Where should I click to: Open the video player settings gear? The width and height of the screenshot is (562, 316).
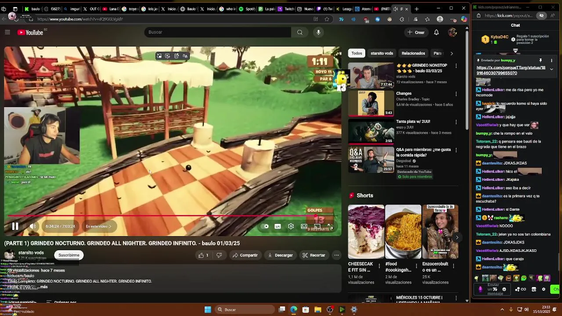click(291, 226)
